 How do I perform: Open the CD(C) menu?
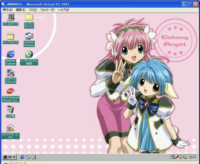pos(33,10)
